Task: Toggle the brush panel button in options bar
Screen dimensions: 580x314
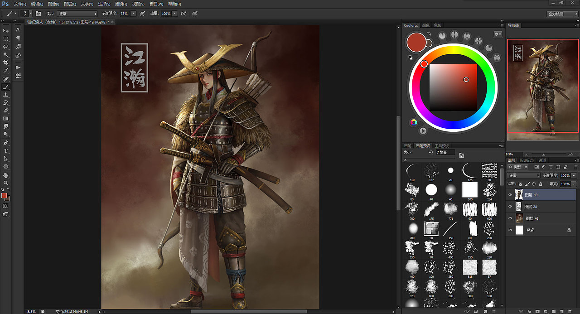Action: coord(38,14)
